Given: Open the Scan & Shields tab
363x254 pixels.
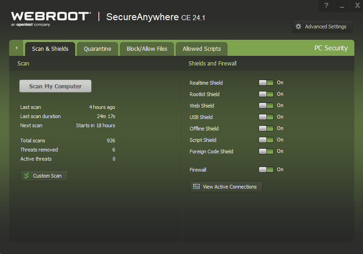Looking at the screenshot, I should tap(50, 49).
